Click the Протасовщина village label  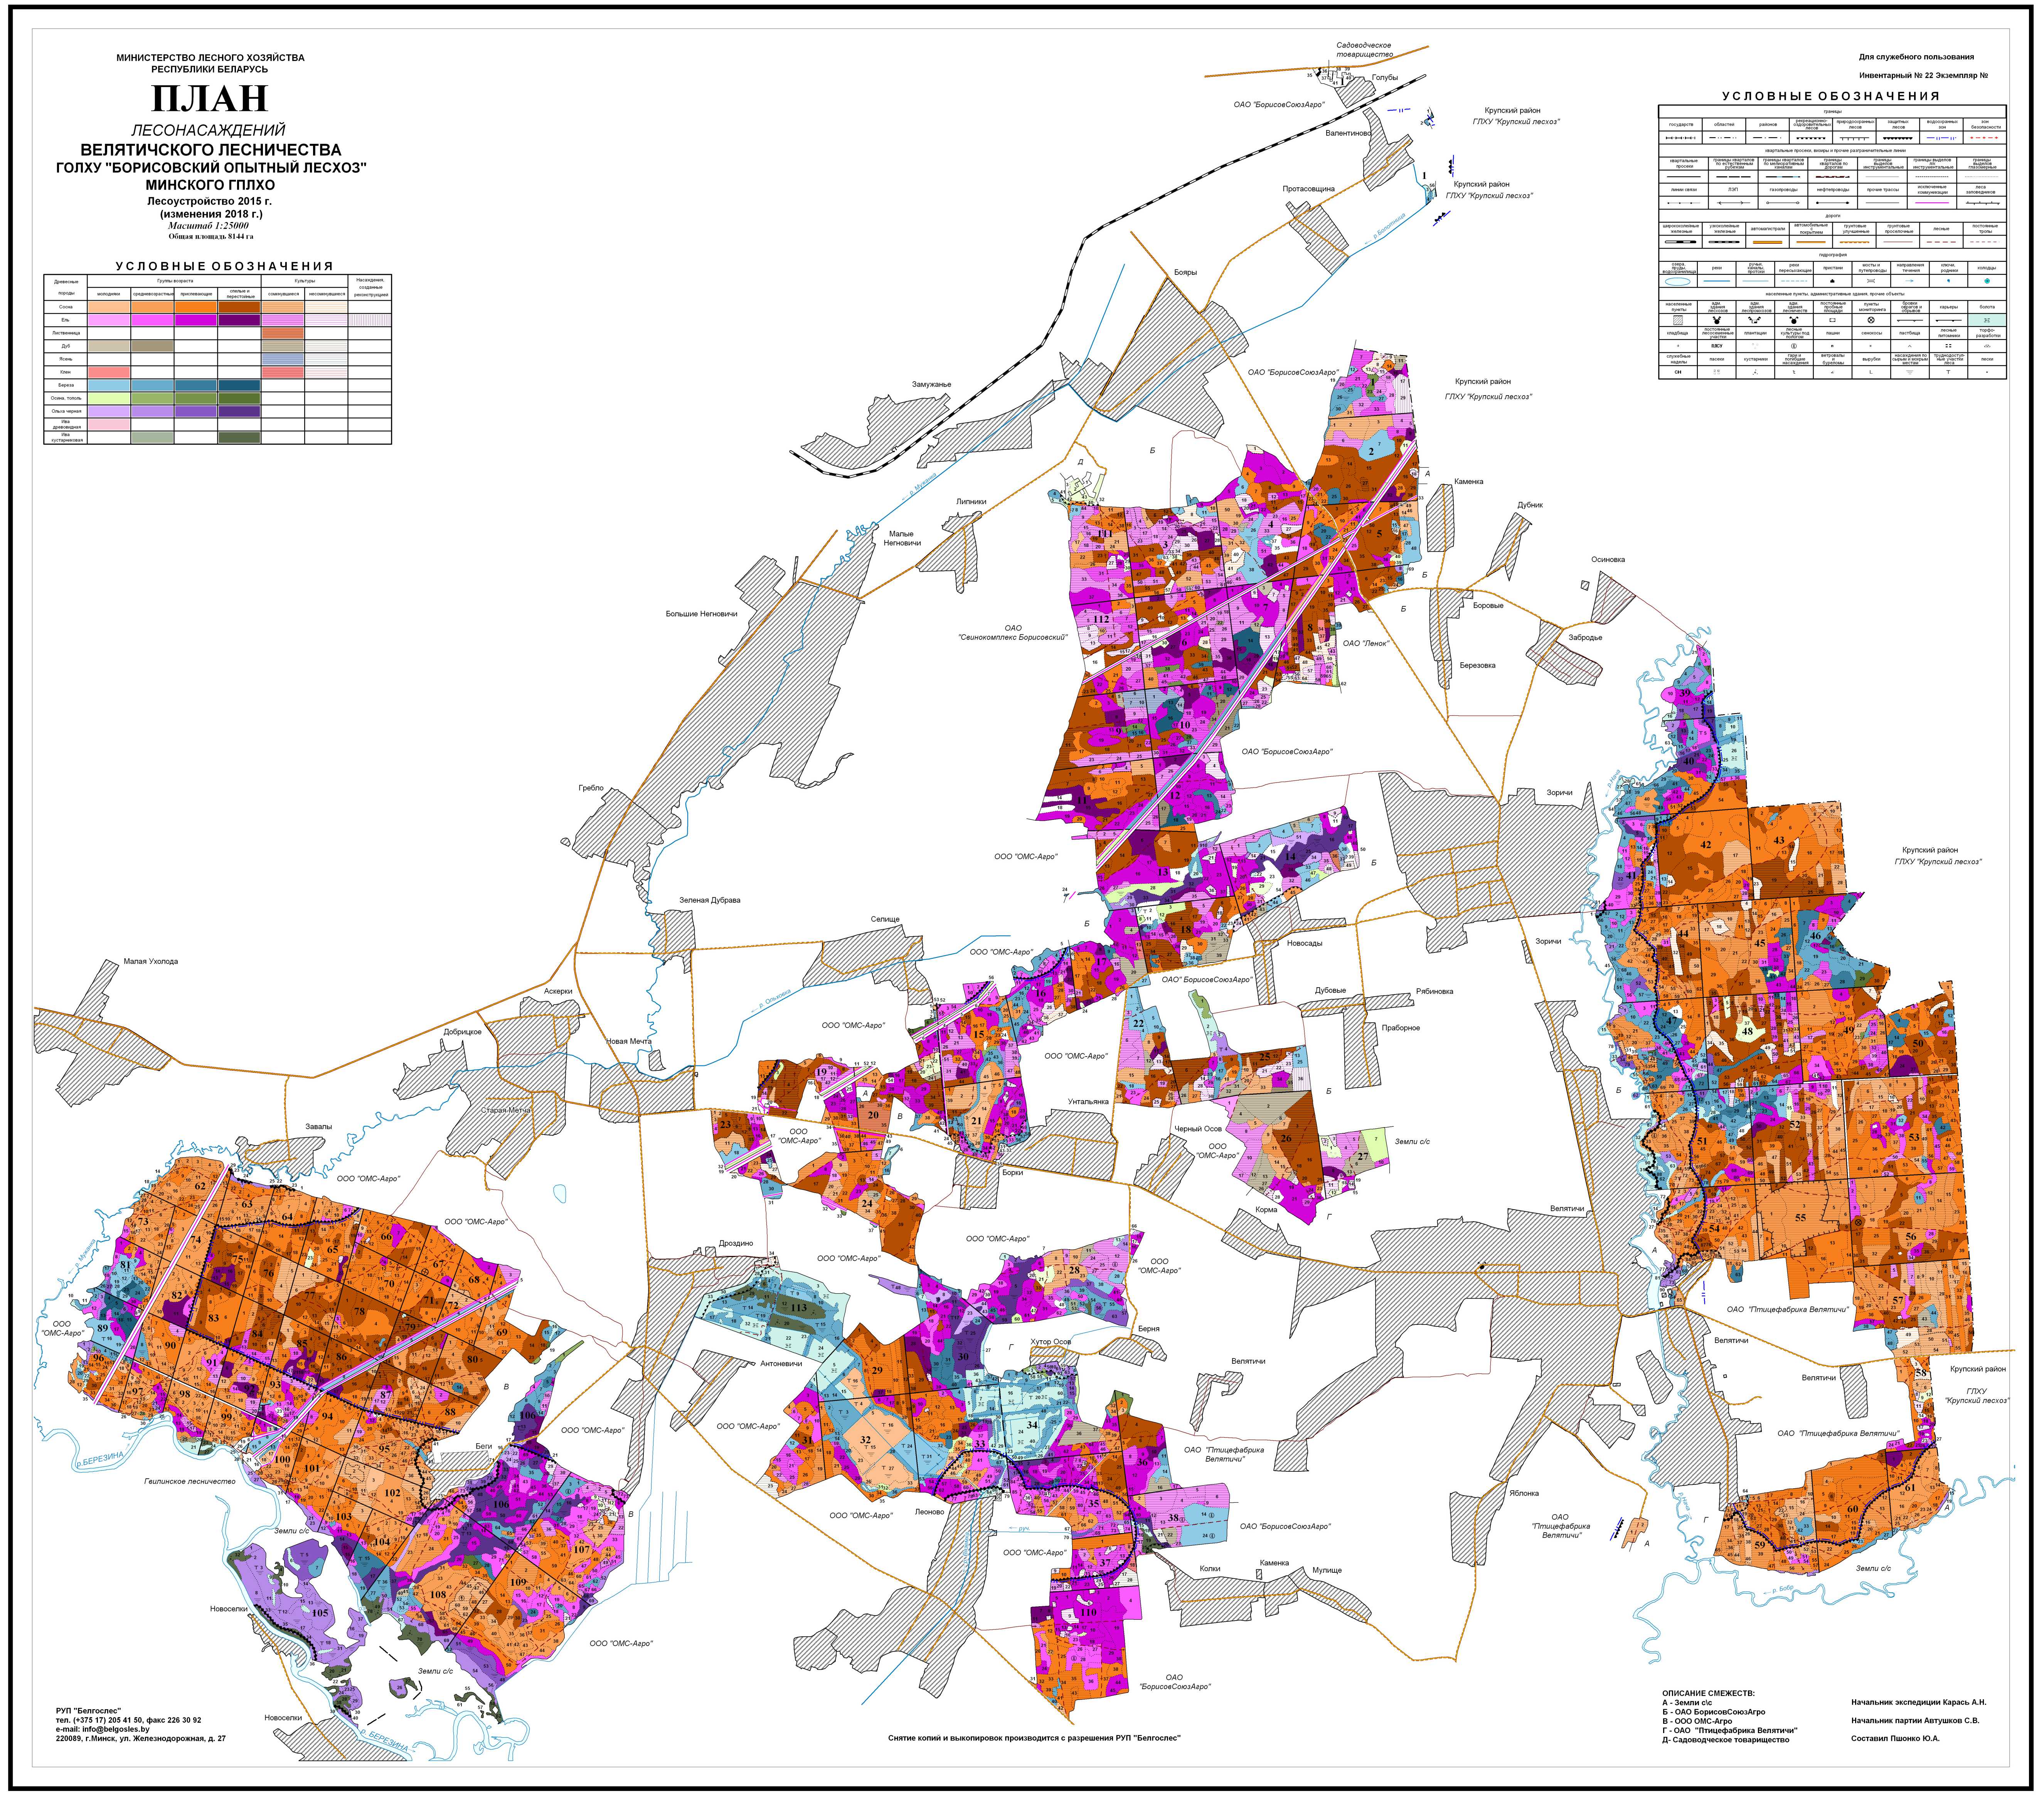point(1309,189)
